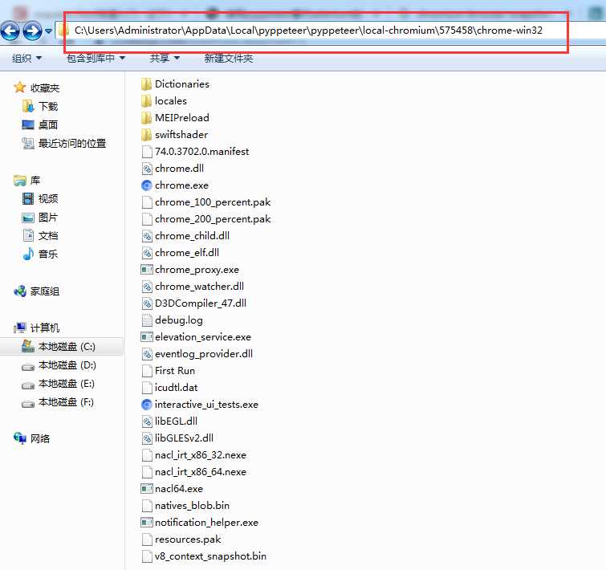Viewport: 606px width, 570px height.
Task: Select file chrome_elf.dll
Action: point(180,253)
